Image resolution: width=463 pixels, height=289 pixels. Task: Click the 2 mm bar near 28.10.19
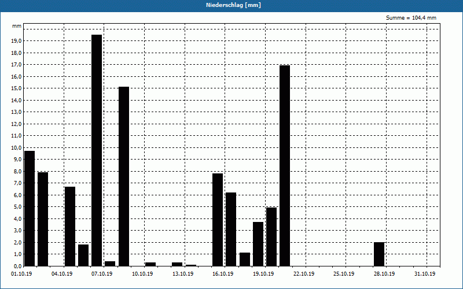(379, 254)
